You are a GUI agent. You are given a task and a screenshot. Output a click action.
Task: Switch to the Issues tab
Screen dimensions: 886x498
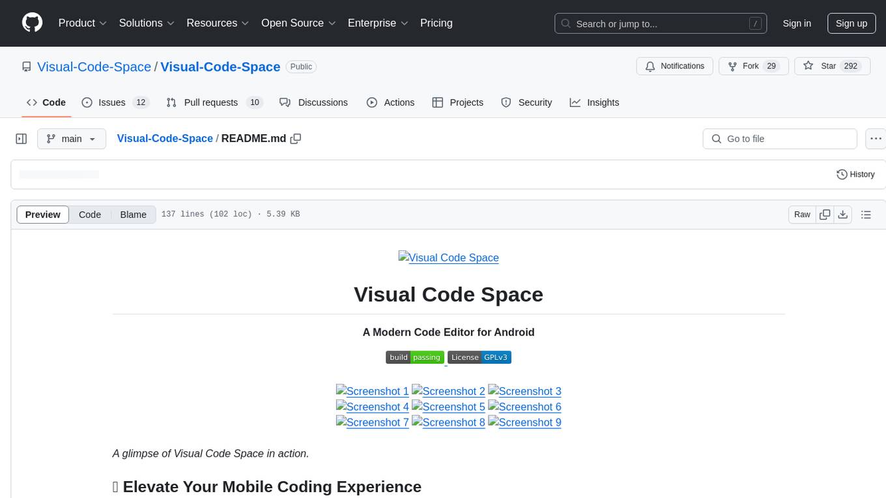pos(115,102)
